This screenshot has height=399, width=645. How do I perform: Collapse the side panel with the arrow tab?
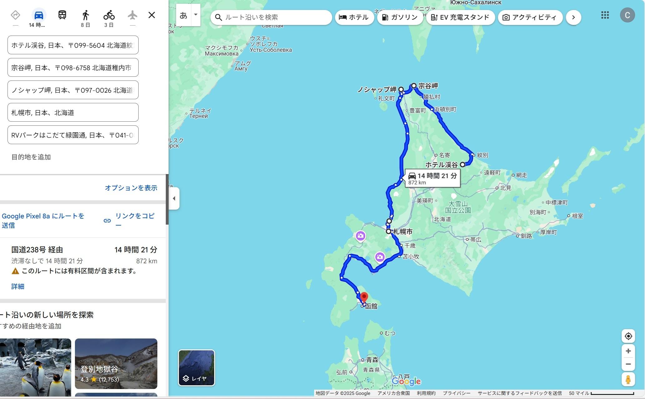point(174,198)
